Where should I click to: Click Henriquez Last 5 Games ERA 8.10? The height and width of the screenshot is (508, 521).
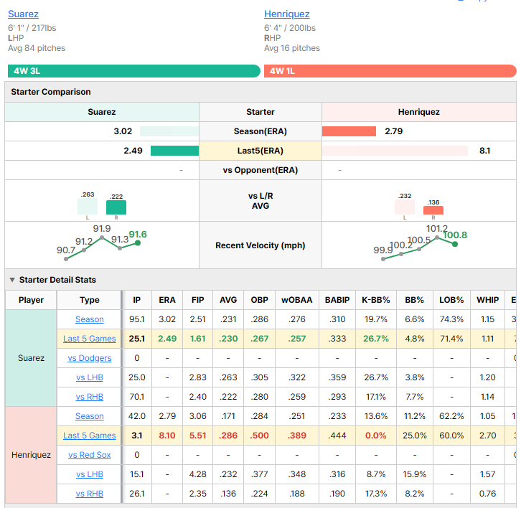point(167,436)
